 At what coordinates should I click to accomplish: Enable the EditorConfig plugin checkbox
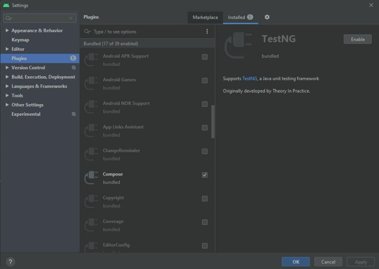click(205, 246)
